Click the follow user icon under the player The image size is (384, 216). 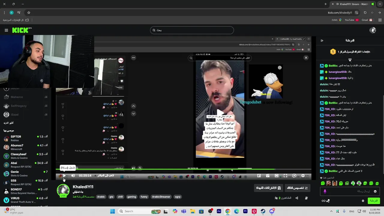click(x=306, y=198)
